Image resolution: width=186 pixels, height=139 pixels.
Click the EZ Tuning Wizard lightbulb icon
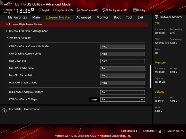(x=104, y=10)
